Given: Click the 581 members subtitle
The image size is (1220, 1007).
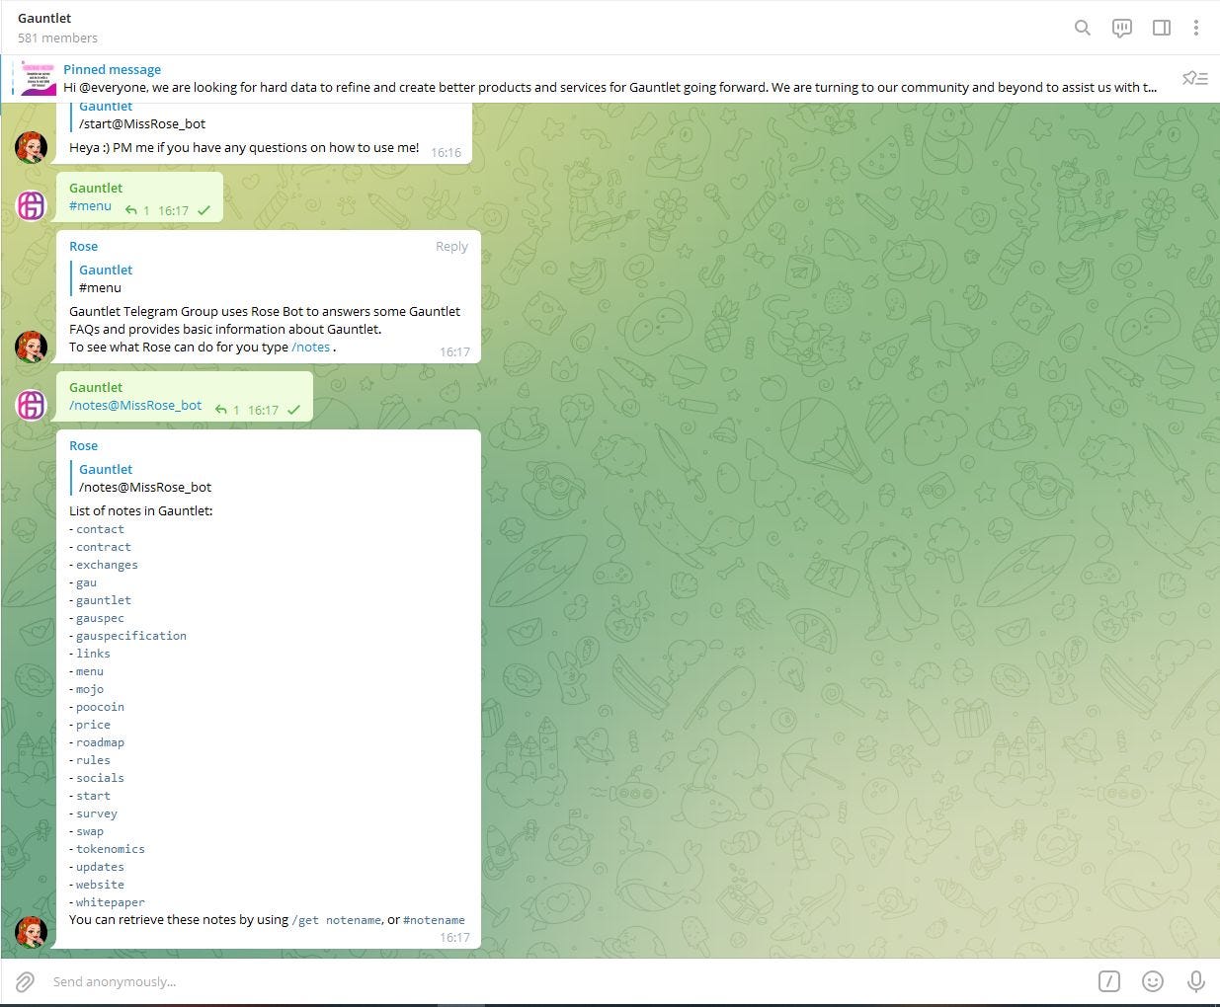Looking at the screenshot, I should coord(57,38).
